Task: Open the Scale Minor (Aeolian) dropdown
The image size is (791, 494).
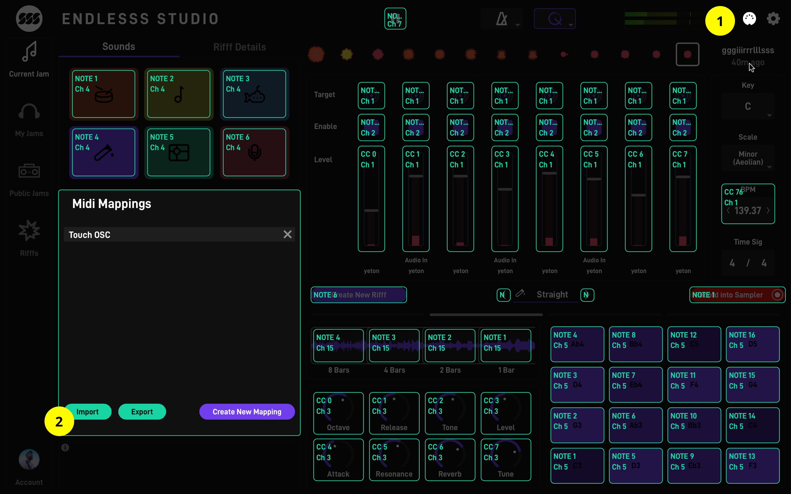Action: [748, 158]
